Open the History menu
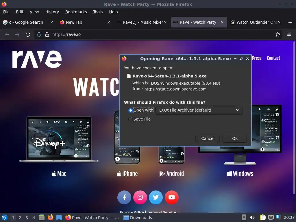This screenshot has width=296, height=222. pos(52,12)
